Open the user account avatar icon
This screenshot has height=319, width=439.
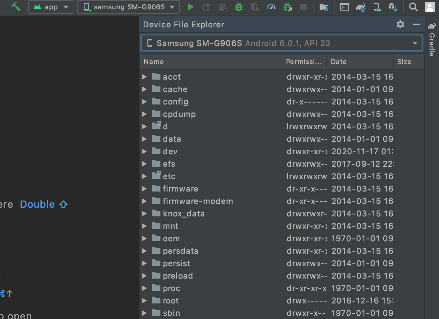click(430, 7)
